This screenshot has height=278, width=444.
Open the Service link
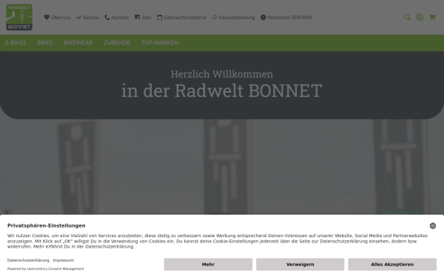click(87, 17)
